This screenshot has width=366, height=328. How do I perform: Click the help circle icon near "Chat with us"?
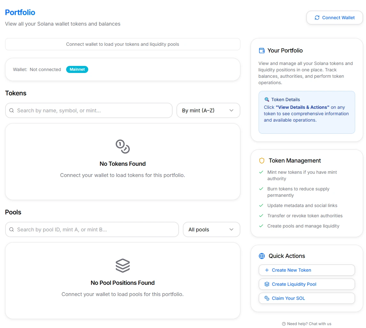coord(284,324)
